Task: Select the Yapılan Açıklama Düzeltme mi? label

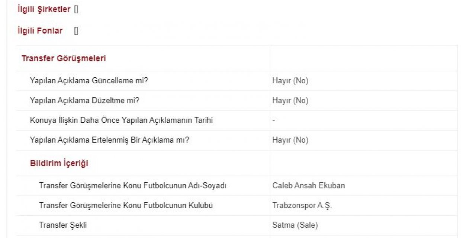Action: pos(84,100)
